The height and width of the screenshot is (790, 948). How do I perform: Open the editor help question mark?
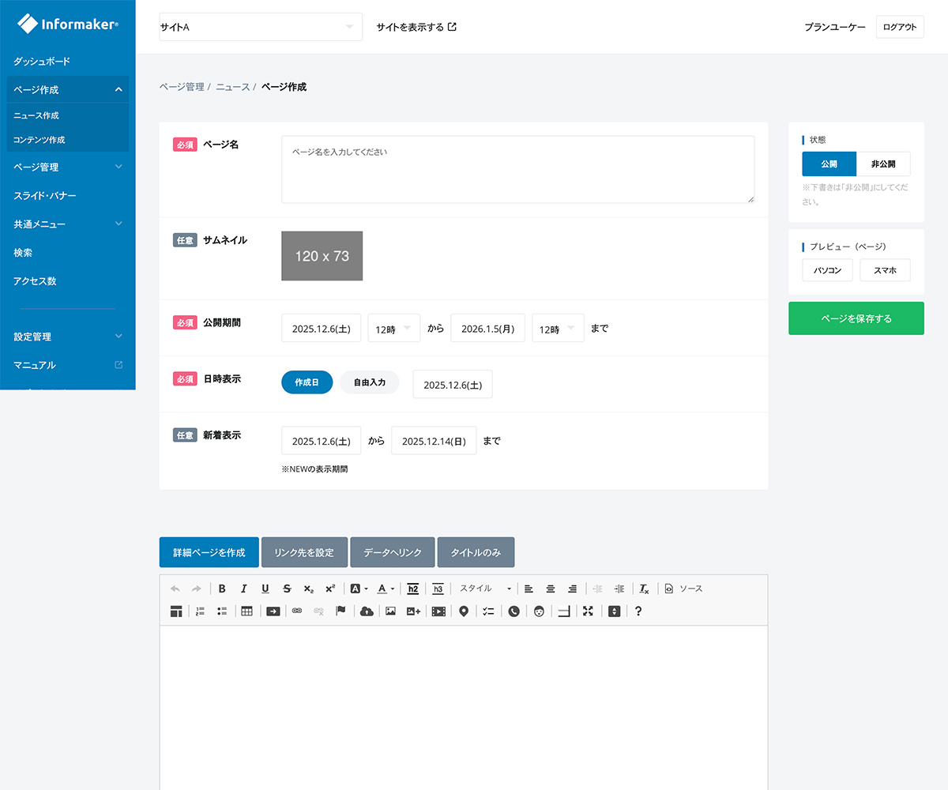638,611
